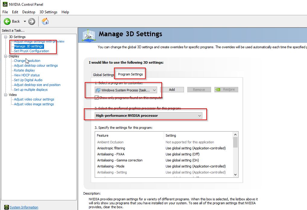Open the File menu
This screenshot has height=210, width=307.
point(5,12)
